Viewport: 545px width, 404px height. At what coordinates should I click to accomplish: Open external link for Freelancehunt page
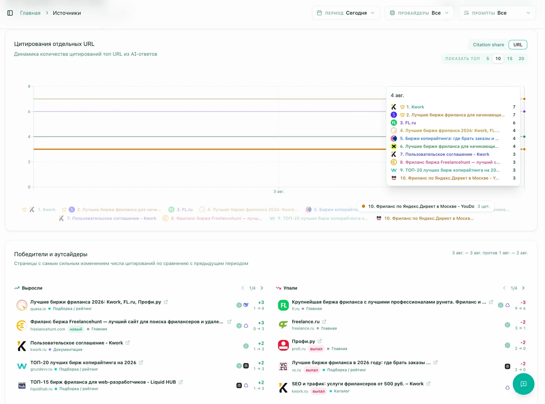[229, 322]
